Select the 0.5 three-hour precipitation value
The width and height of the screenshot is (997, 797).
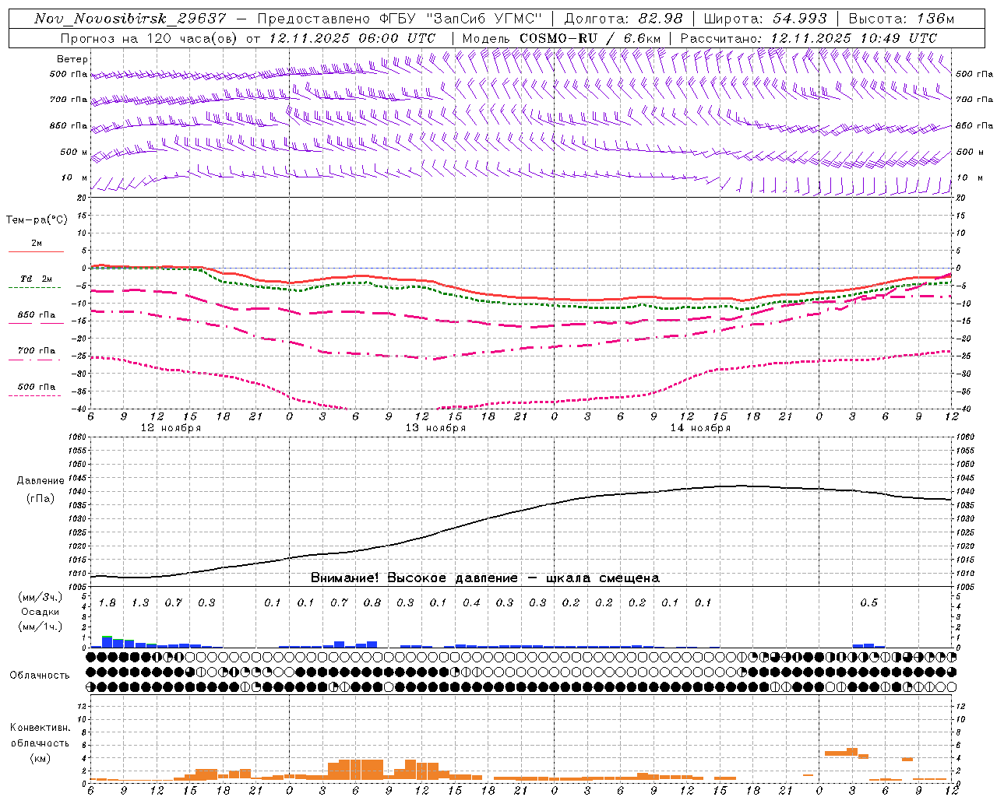868,603
